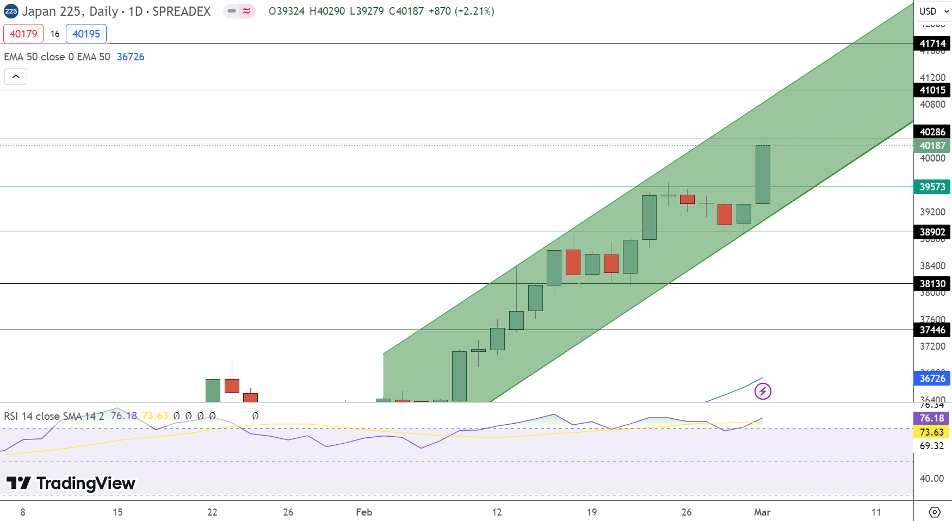The width and height of the screenshot is (952, 521).
Task: Click the 41015 horizontal line price label
Action: [932, 90]
